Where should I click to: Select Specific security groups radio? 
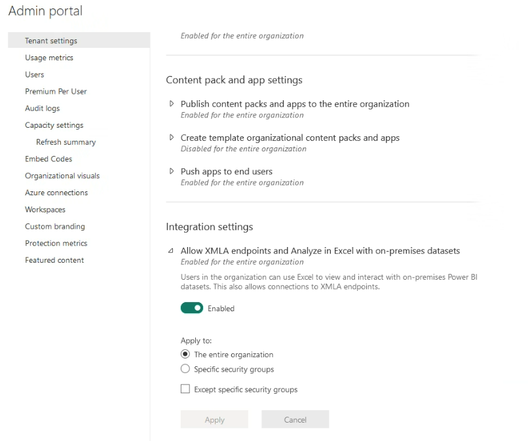coord(185,368)
